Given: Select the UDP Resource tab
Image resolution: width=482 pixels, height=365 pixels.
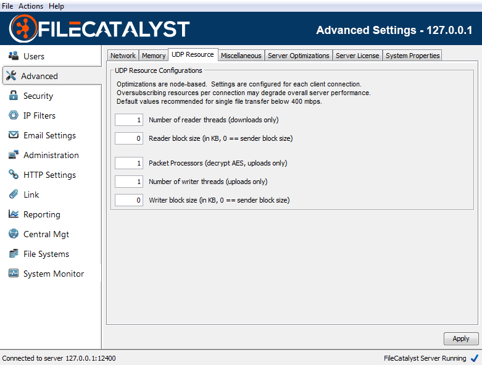Looking at the screenshot, I should 193,54.
